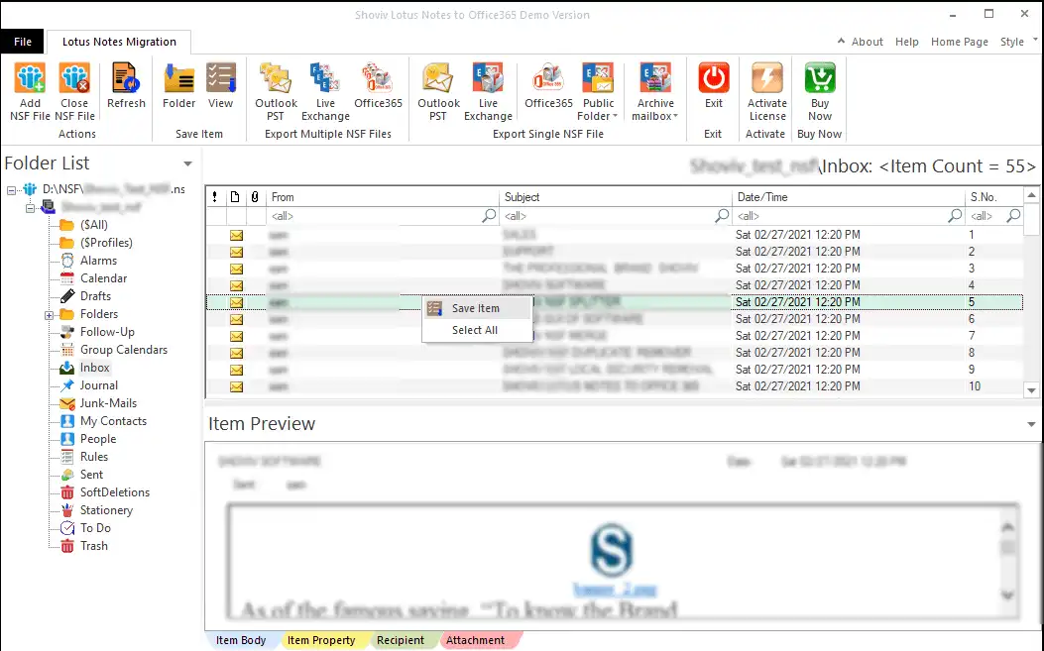The image size is (1044, 651).
Task: Click the Activate License icon
Action: [x=767, y=78]
